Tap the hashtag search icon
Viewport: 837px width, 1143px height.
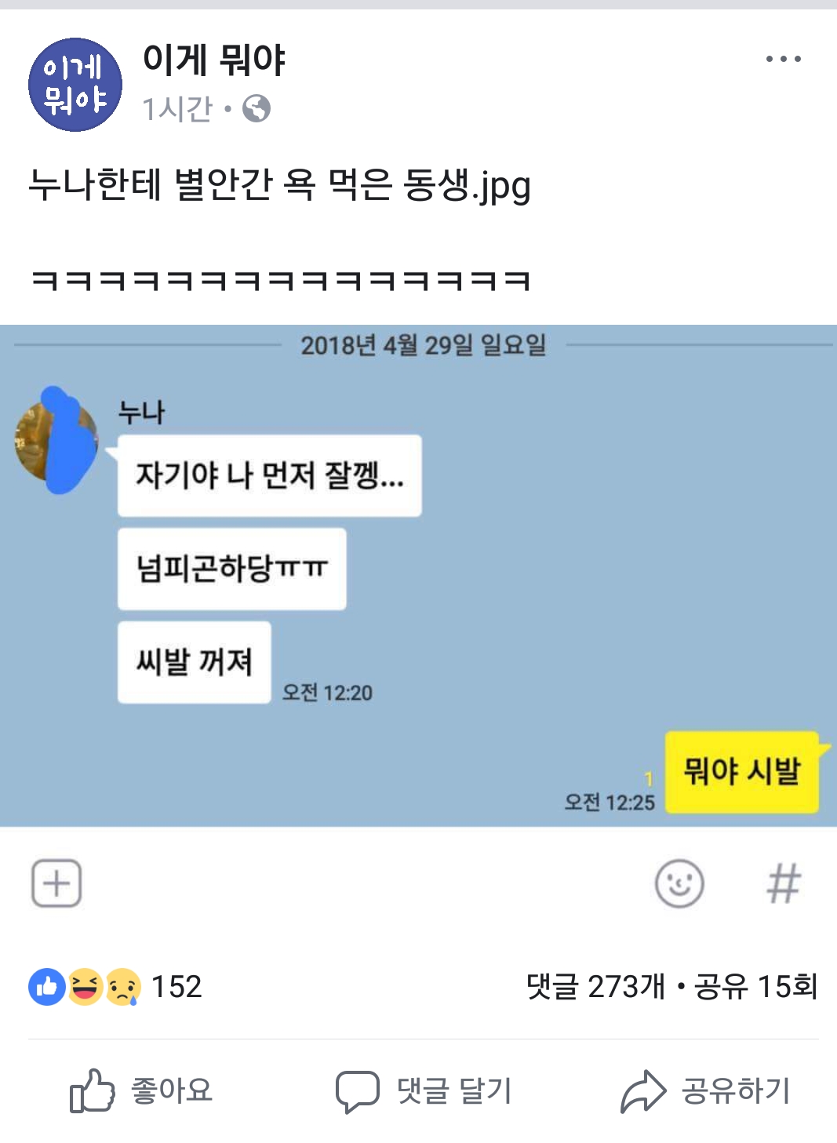tap(784, 883)
